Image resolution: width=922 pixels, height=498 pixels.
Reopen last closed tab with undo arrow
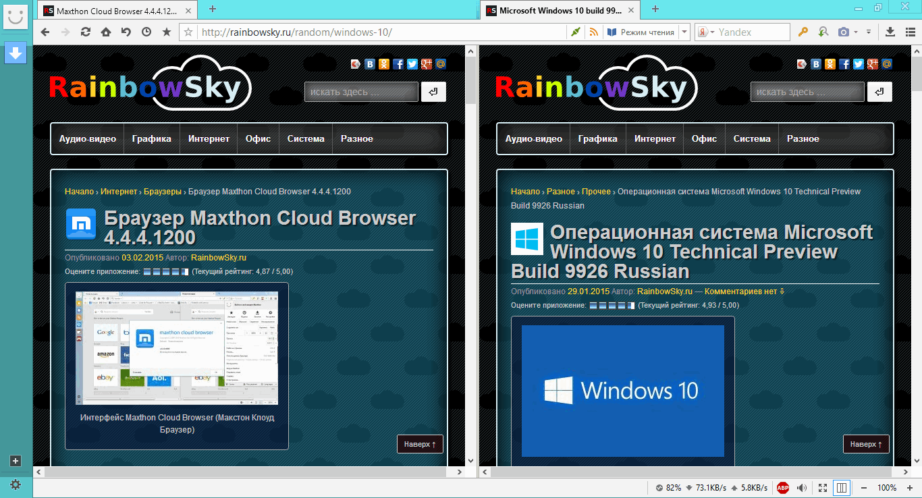pos(126,32)
